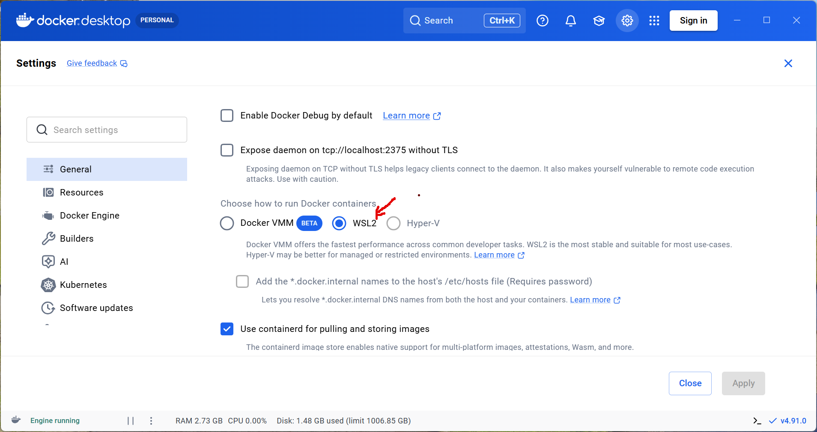
Task: Click the pause engine icon in status bar
Action: click(x=131, y=420)
